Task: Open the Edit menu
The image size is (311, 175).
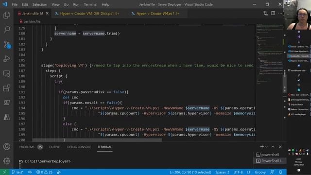Action: click(x=25, y=4)
